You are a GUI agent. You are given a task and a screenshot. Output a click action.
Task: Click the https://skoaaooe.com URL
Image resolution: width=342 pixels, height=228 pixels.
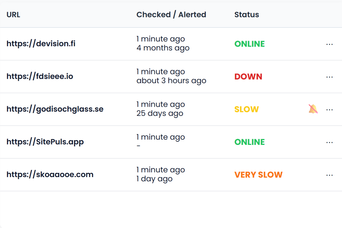tap(50, 174)
